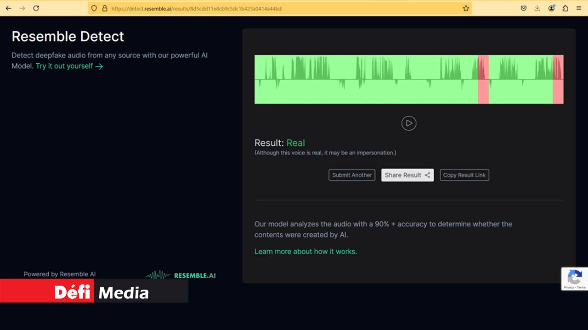Bookmark this page with the star
This screenshot has height=330, width=588.
(466, 8)
